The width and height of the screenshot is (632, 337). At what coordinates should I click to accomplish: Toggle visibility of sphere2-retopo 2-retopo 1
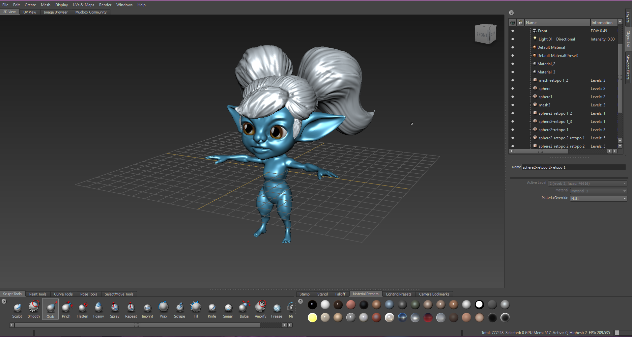512,138
